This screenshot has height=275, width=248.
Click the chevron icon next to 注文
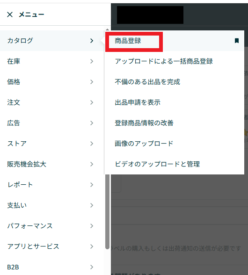(92, 102)
